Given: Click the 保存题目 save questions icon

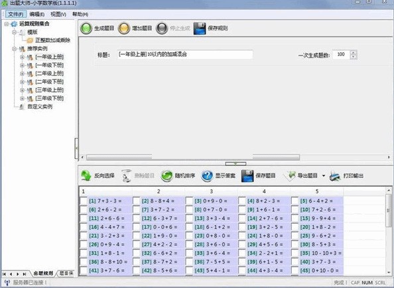Looking at the screenshot, I should coord(247,175).
